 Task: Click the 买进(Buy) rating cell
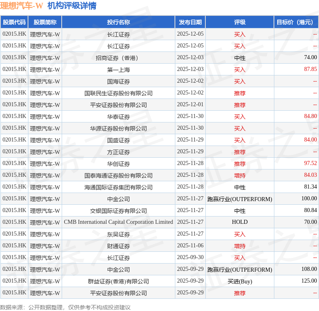(x=240, y=281)
